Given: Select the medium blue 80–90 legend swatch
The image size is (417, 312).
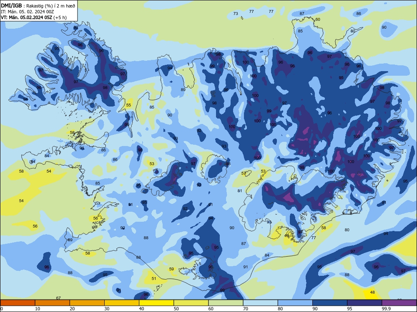Looking at the screenshot, I should pyautogui.click(x=295, y=303).
